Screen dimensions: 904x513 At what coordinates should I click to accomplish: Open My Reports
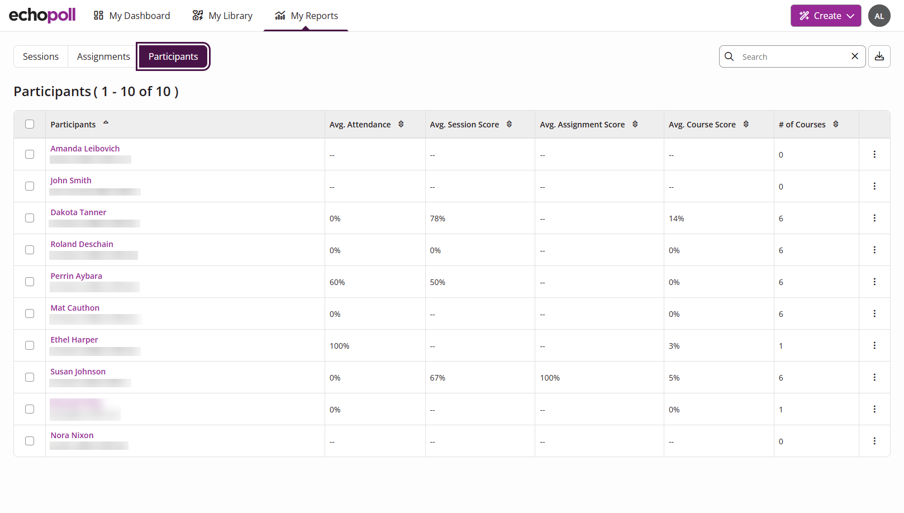[x=306, y=16]
